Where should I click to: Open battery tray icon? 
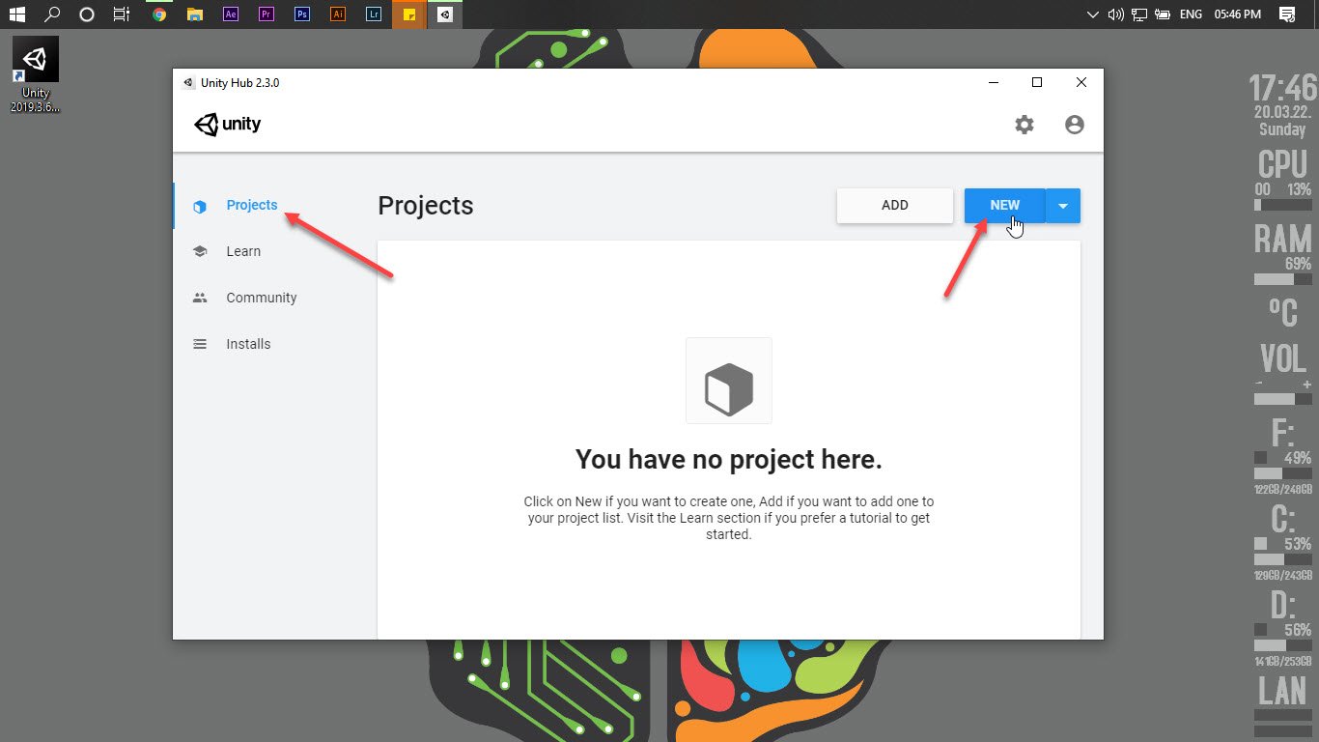click(1163, 14)
